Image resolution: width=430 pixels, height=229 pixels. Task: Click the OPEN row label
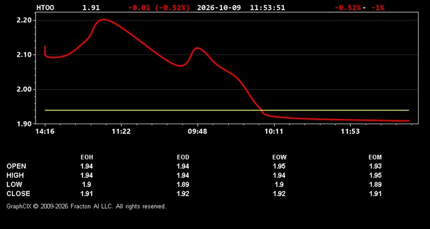coord(17,166)
